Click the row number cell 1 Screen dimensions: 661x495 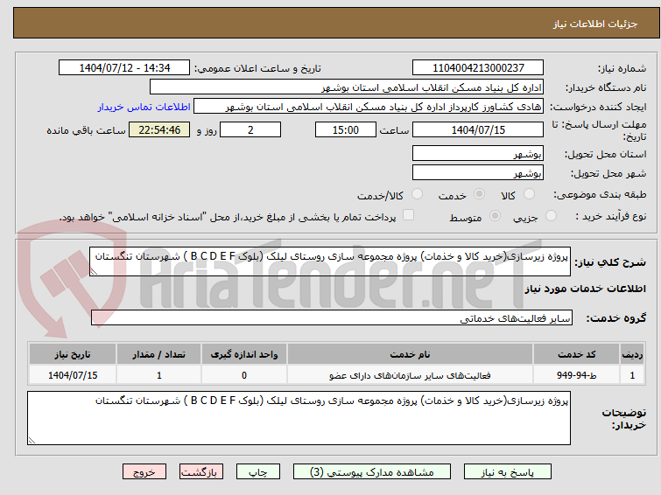coord(632,375)
